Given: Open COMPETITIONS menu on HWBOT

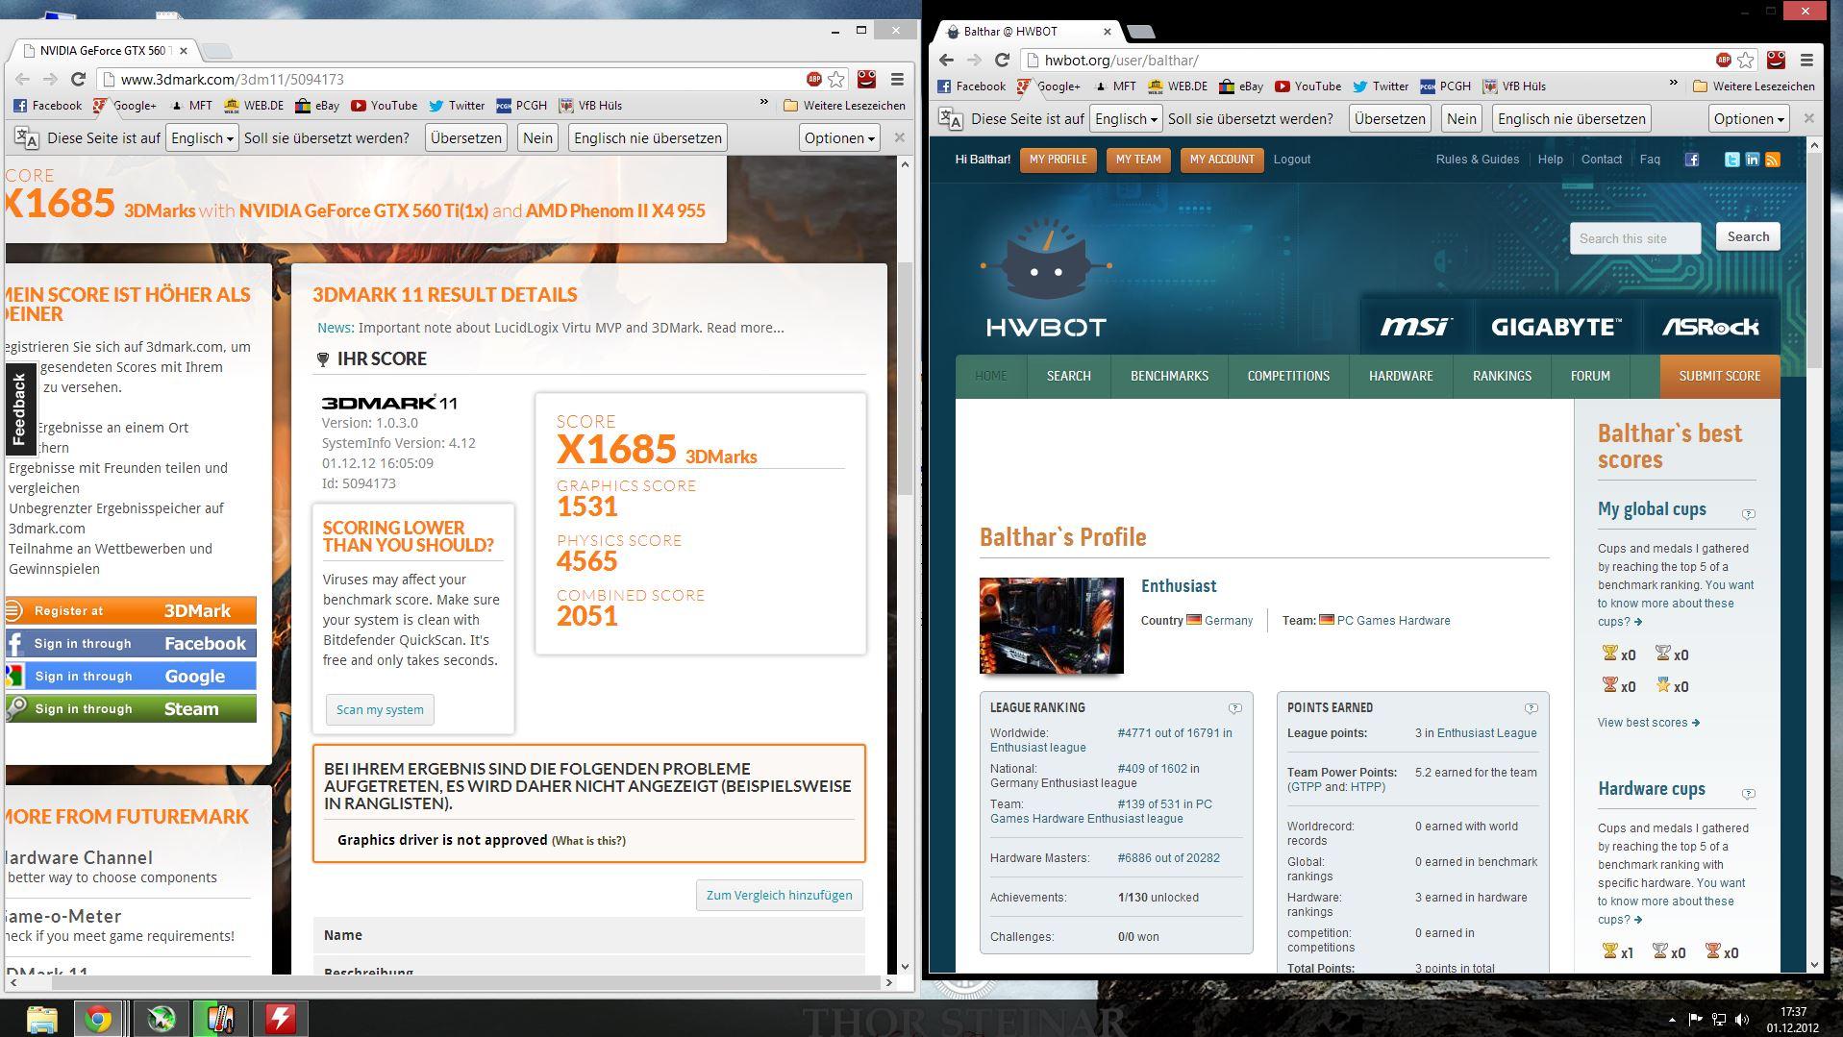Looking at the screenshot, I should 1288,376.
